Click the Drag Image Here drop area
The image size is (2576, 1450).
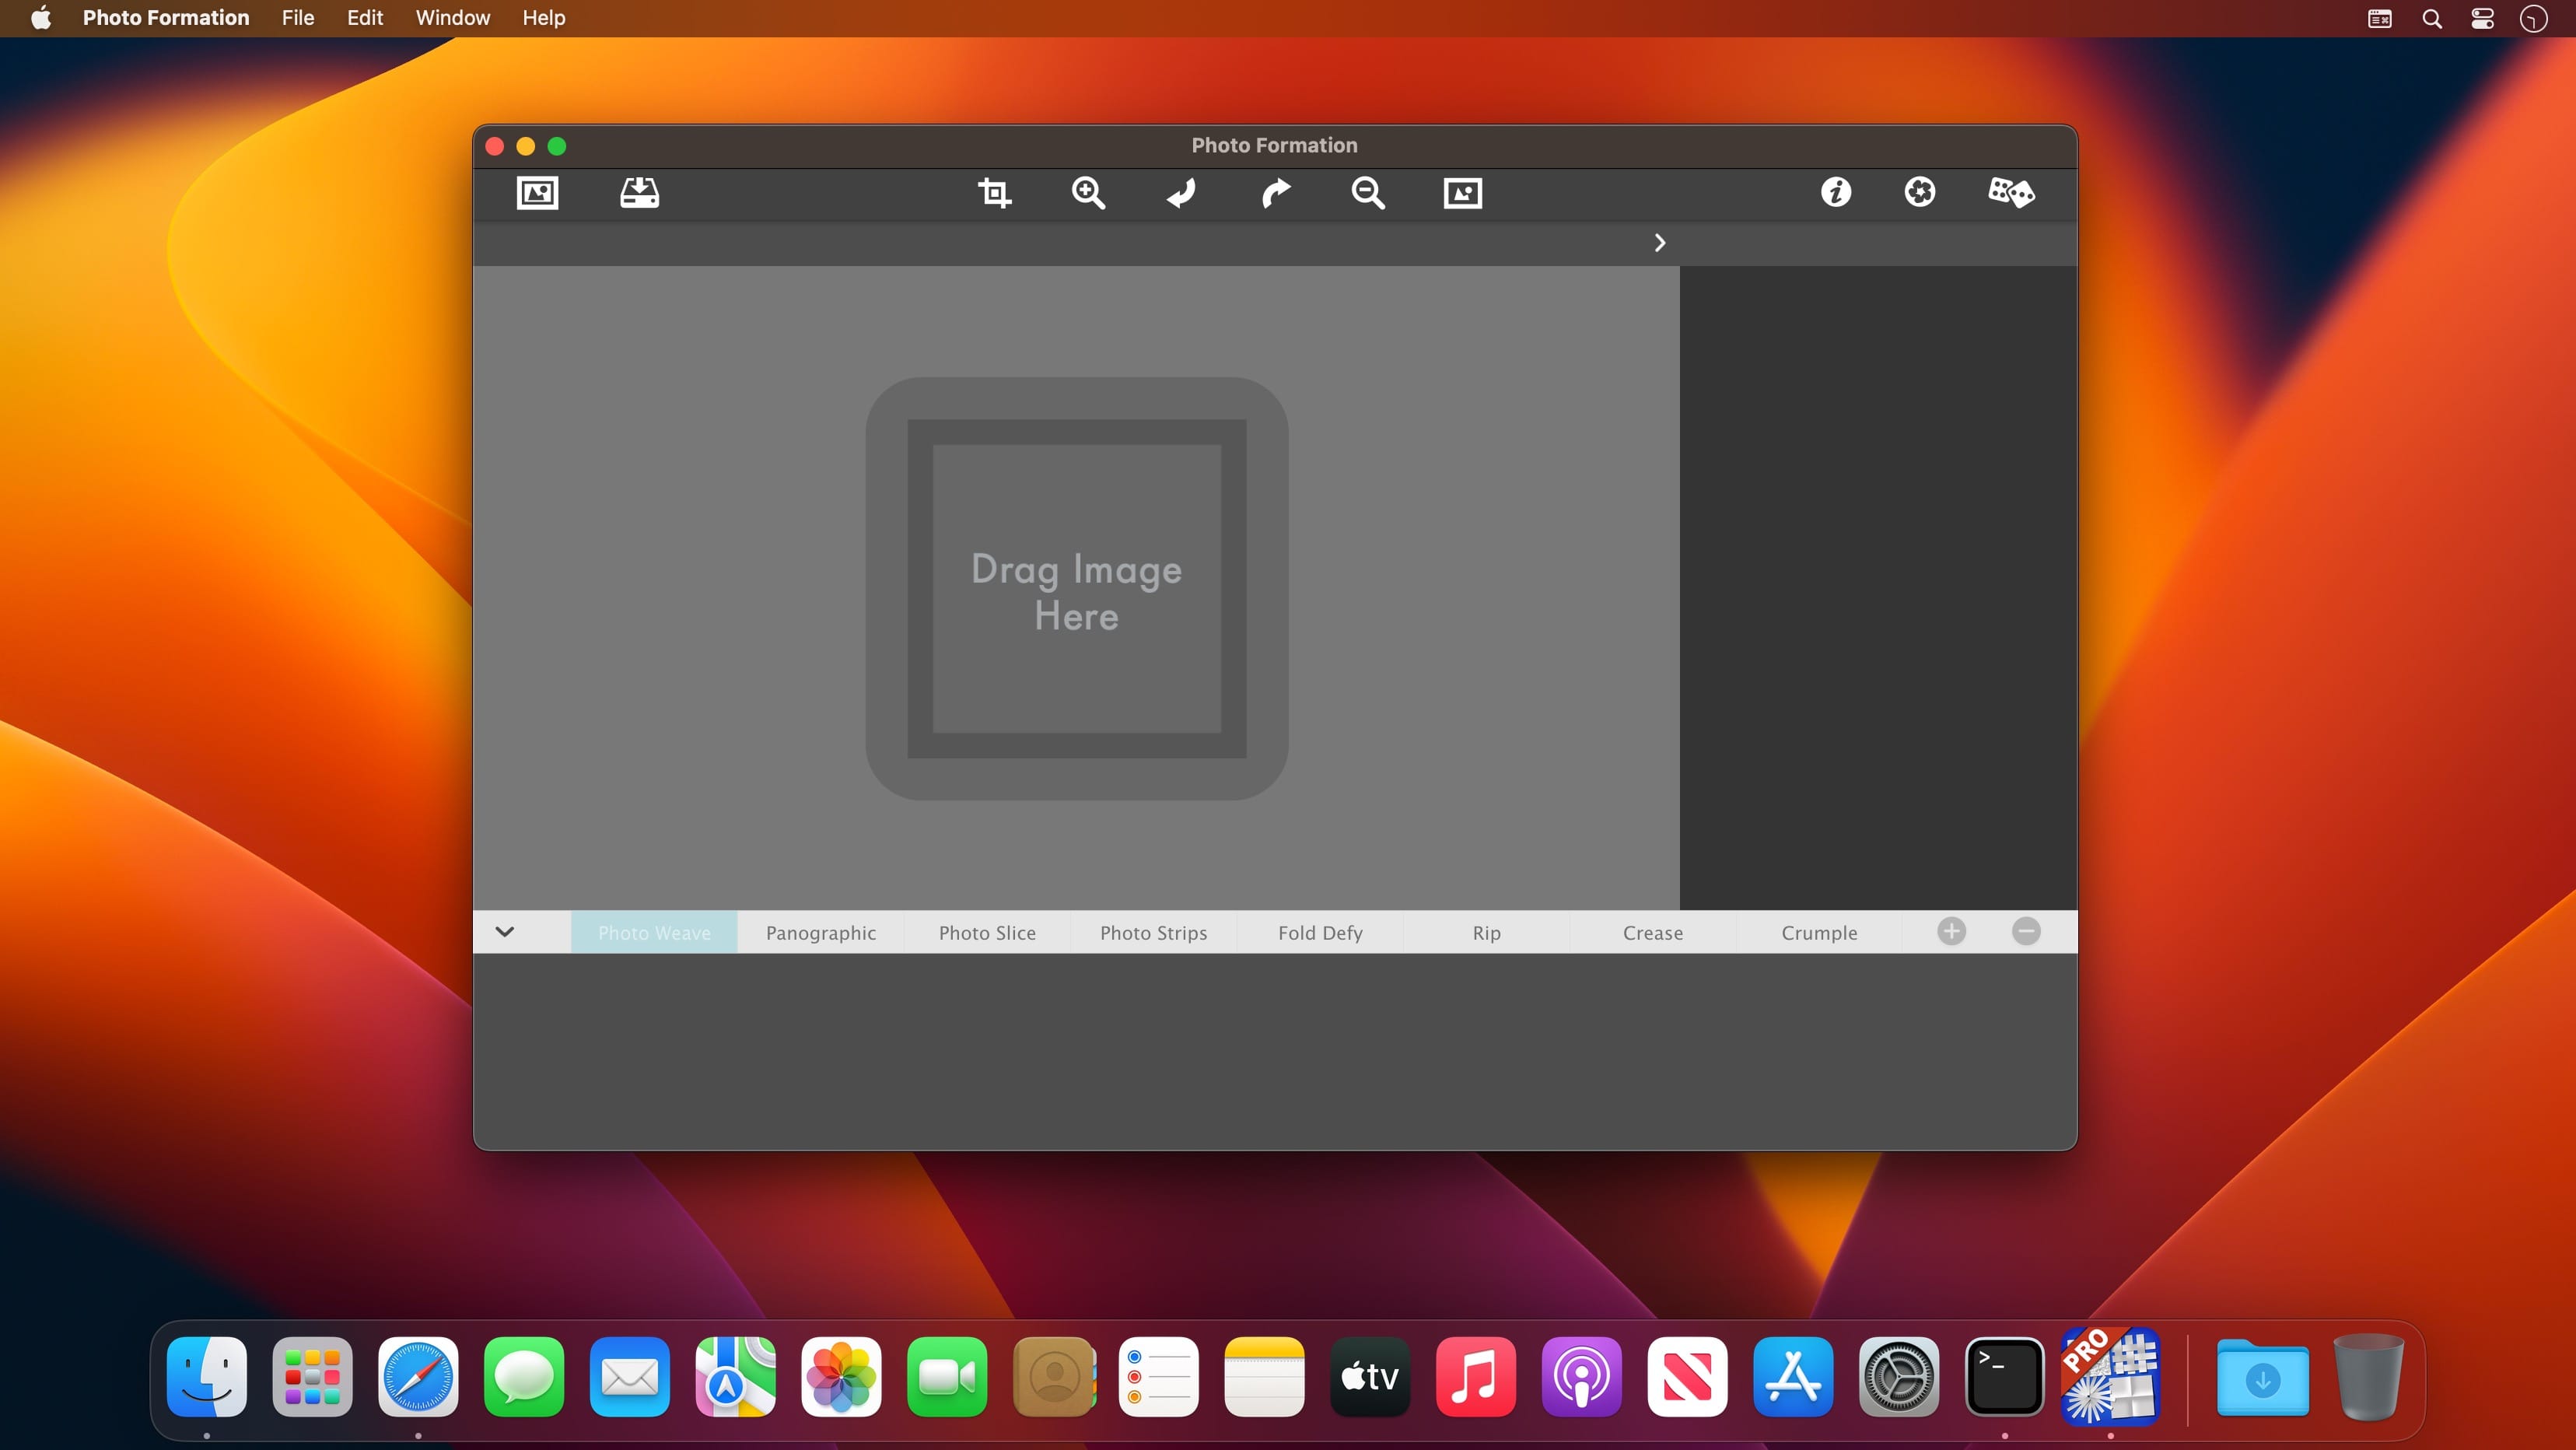[1077, 589]
